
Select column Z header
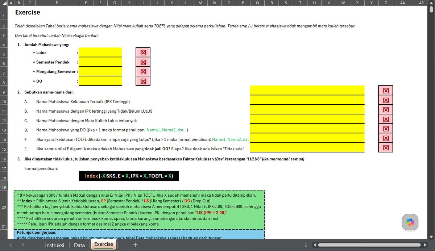(x=385, y=3)
